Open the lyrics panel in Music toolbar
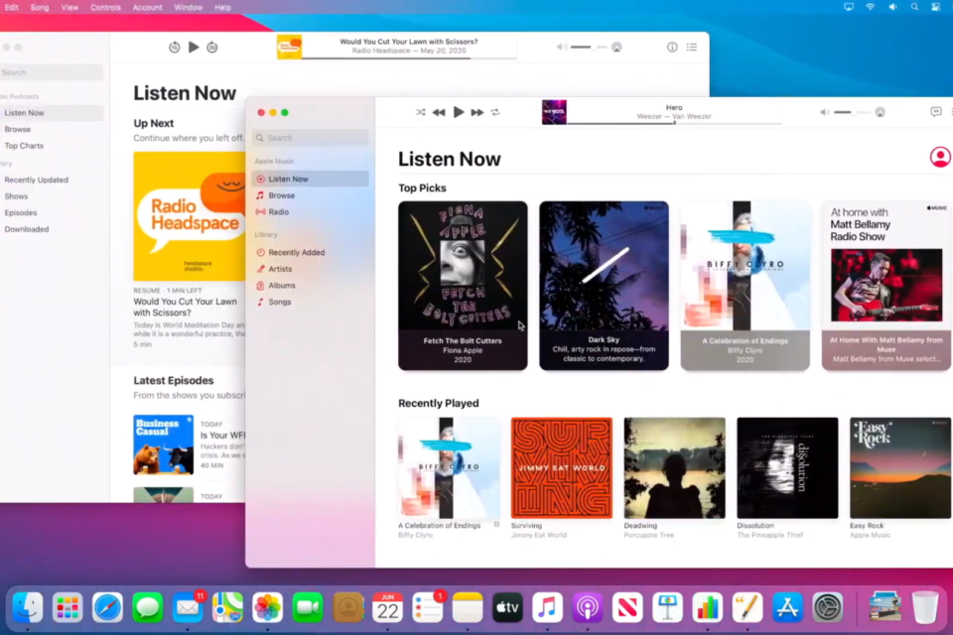This screenshot has height=635, width=953. click(x=935, y=112)
